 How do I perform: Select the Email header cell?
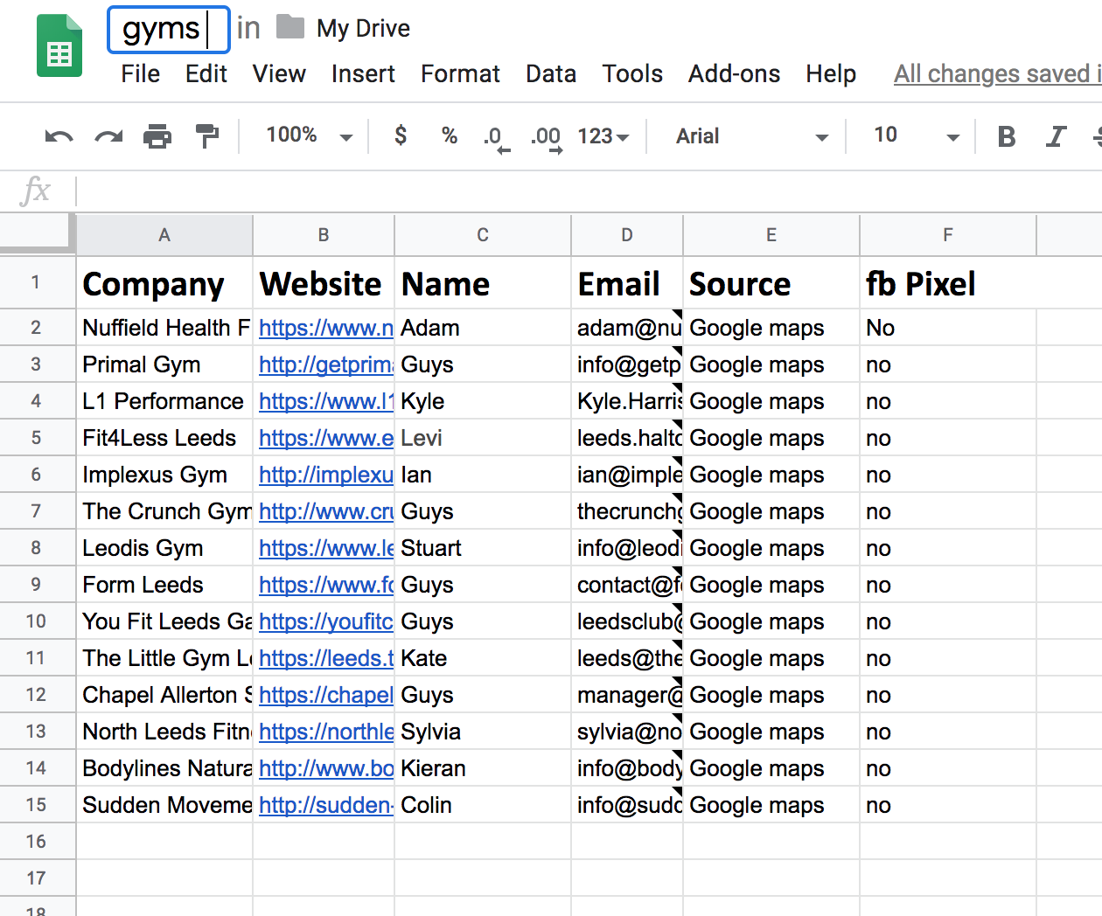pos(626,283)
